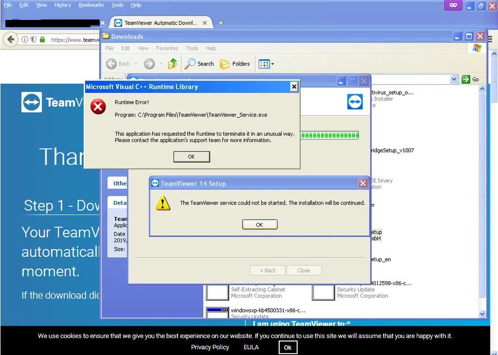498x355 pixels.
Task: Click the TeamViewer 14 Setup title icon
Action: 155,183
